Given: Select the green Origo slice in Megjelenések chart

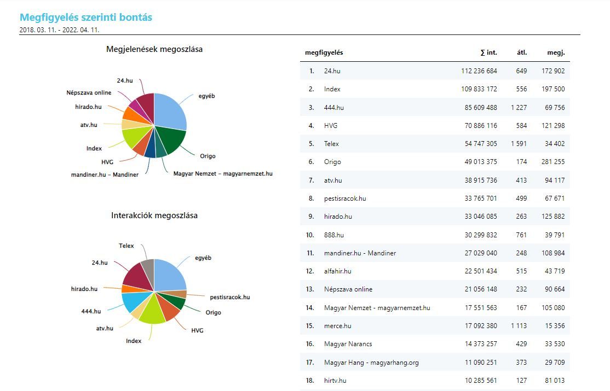Looking at the screenshot, I should pos(171,141).
